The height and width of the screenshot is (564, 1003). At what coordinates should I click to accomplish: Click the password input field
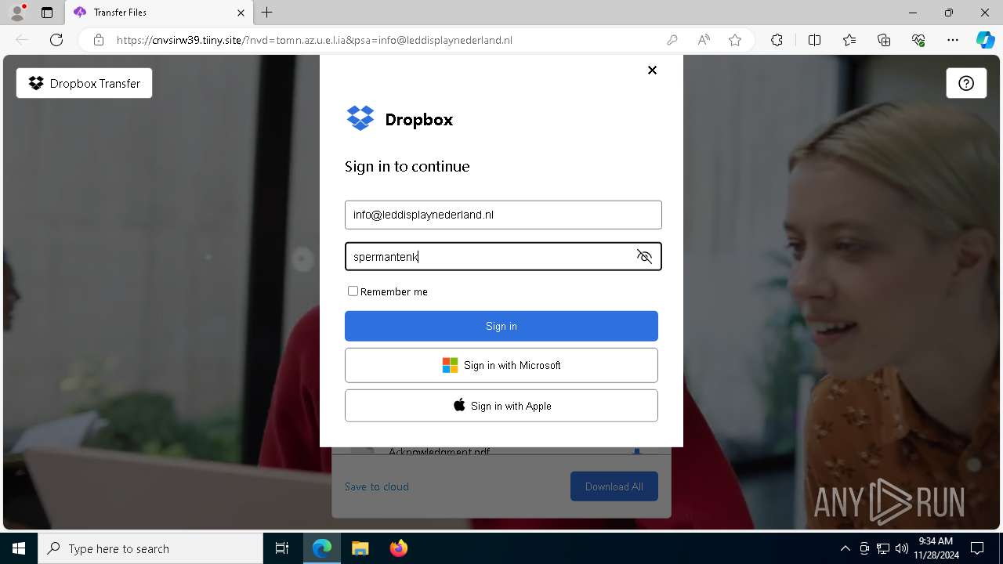click(503, 256)
